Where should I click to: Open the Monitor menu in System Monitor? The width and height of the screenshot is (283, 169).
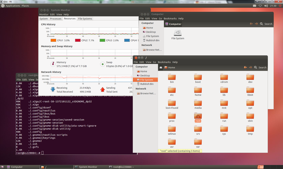point(44,14)
